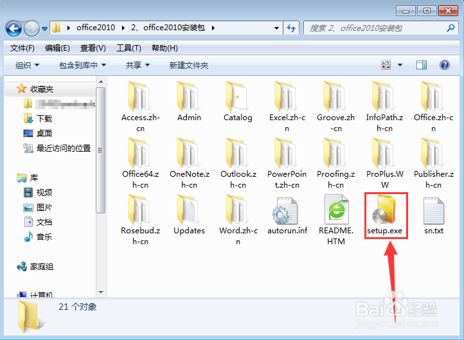Select the OneNote.zh-cn folder
This screenshot has width=464, height=340.
(x=189, y=163)
